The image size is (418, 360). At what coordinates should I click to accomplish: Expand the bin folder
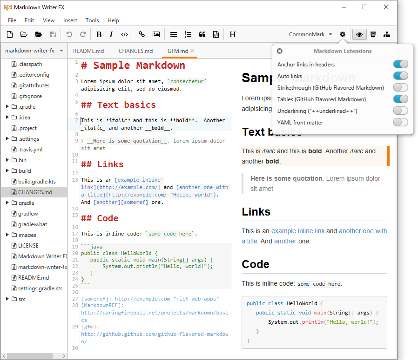(x=7, y=160)
